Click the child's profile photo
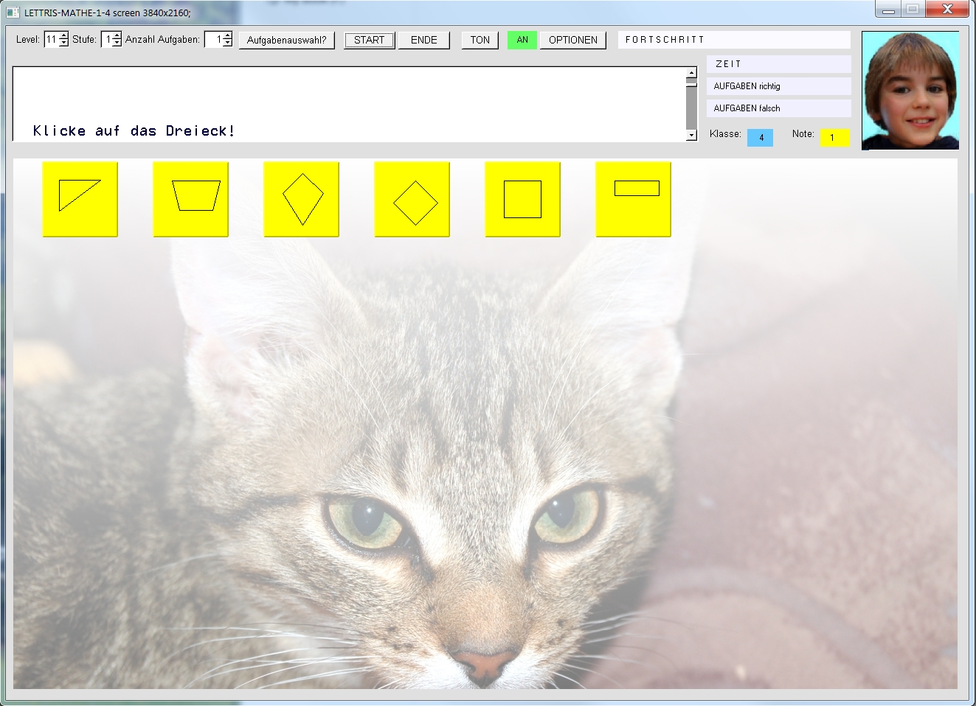Screen dimensions: 976x706 pos(910,90)
